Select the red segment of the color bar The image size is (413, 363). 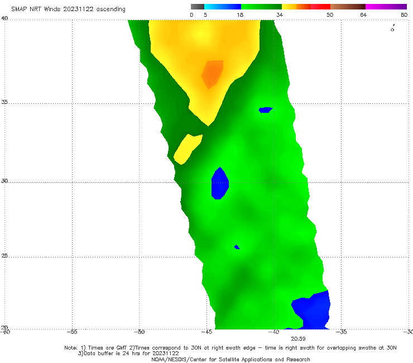(x=320, y=7)
